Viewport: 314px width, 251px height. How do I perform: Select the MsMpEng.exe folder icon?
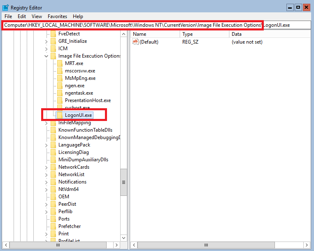tap(60, 78)
